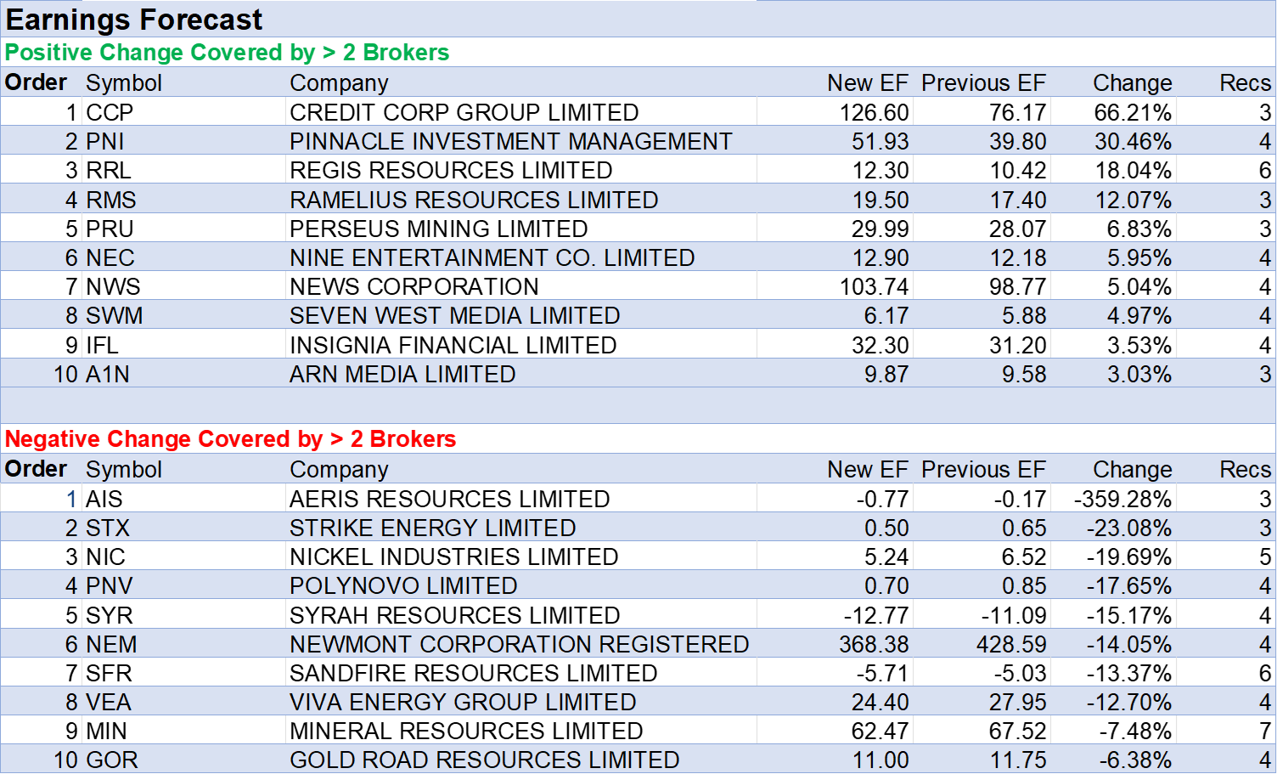Click the NEWMONT CORPORATION REGISTERED cell
Image resolution: width=1277 pixels, height=774 pixels.
[519, 644]
